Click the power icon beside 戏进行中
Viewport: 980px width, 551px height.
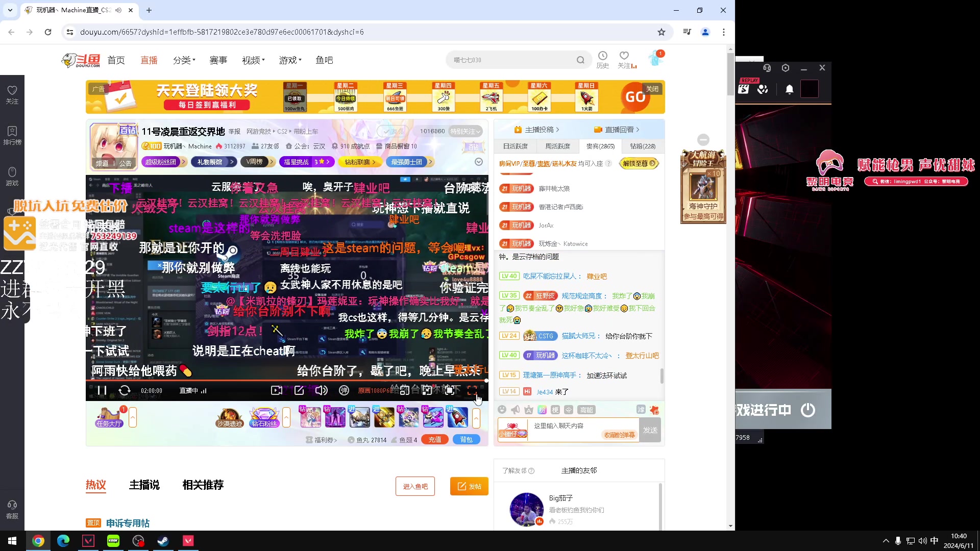pyautogui.click(x=808, y=410)
